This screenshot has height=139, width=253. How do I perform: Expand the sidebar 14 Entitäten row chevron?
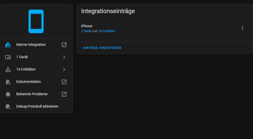[x=64, y=69]
